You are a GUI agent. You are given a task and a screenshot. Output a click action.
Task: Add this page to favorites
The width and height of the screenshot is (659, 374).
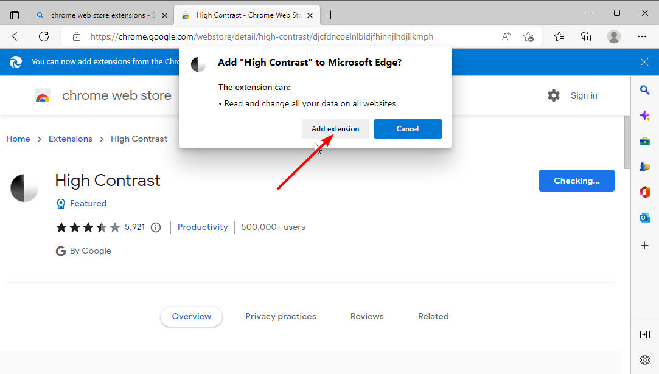529,36
